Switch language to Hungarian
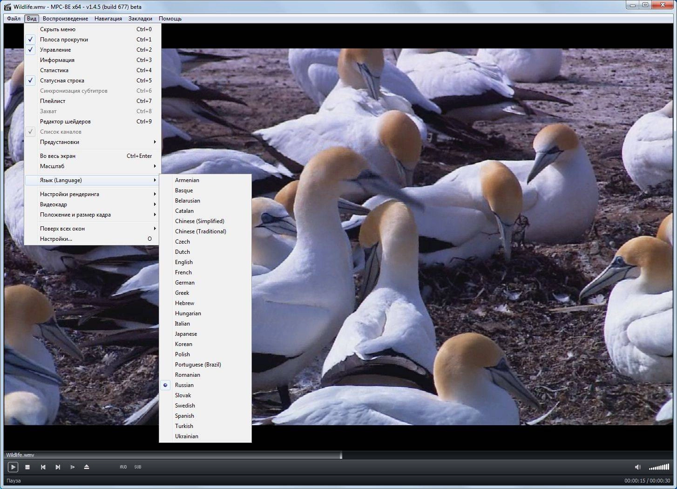This screenshot has width=677, height=489. 205,313
